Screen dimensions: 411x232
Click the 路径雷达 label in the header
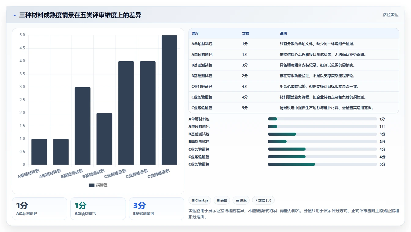[x=391, y=15]
